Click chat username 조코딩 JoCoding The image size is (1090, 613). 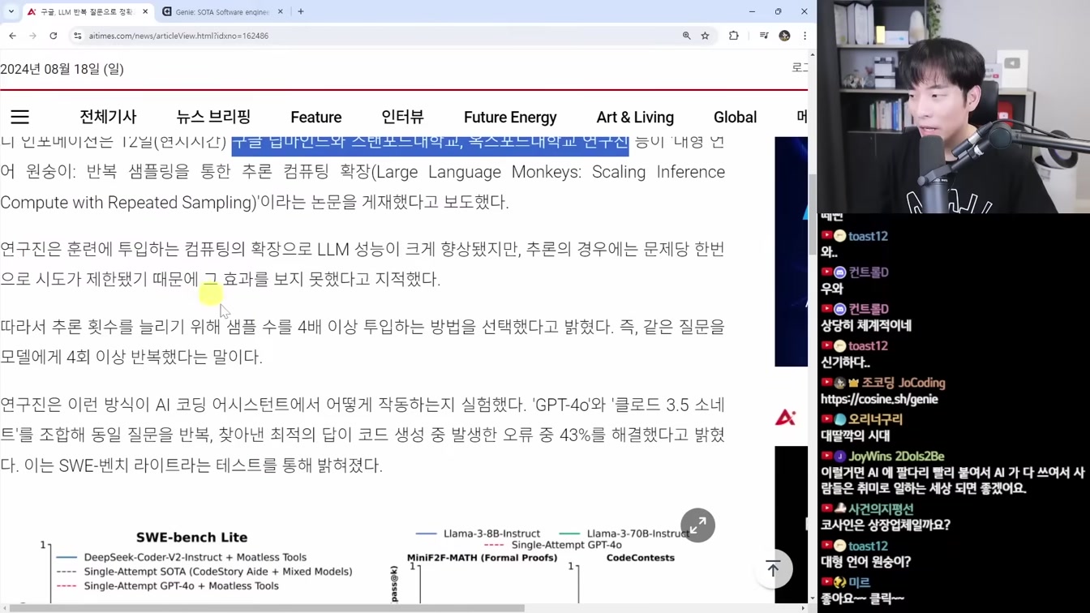pos(903,383)
